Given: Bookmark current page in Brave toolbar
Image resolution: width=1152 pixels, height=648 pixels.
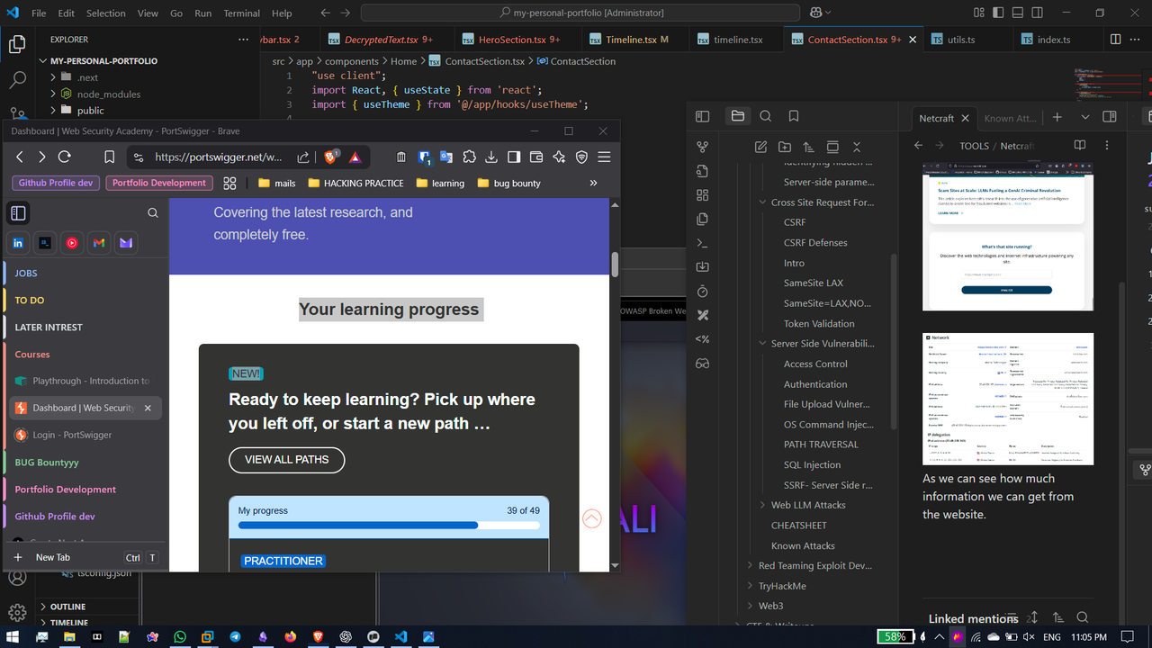Looking at the screenshot, I should [x=109, y=157].
